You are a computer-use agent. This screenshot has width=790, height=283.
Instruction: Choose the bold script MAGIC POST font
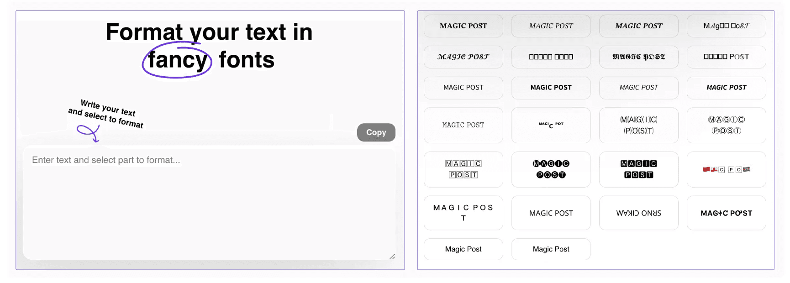[463, 57]
